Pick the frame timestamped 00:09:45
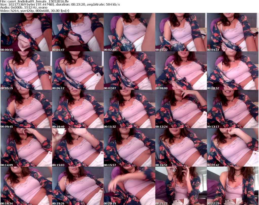Screen dimensions: 259x205 [x=26, y=109]
